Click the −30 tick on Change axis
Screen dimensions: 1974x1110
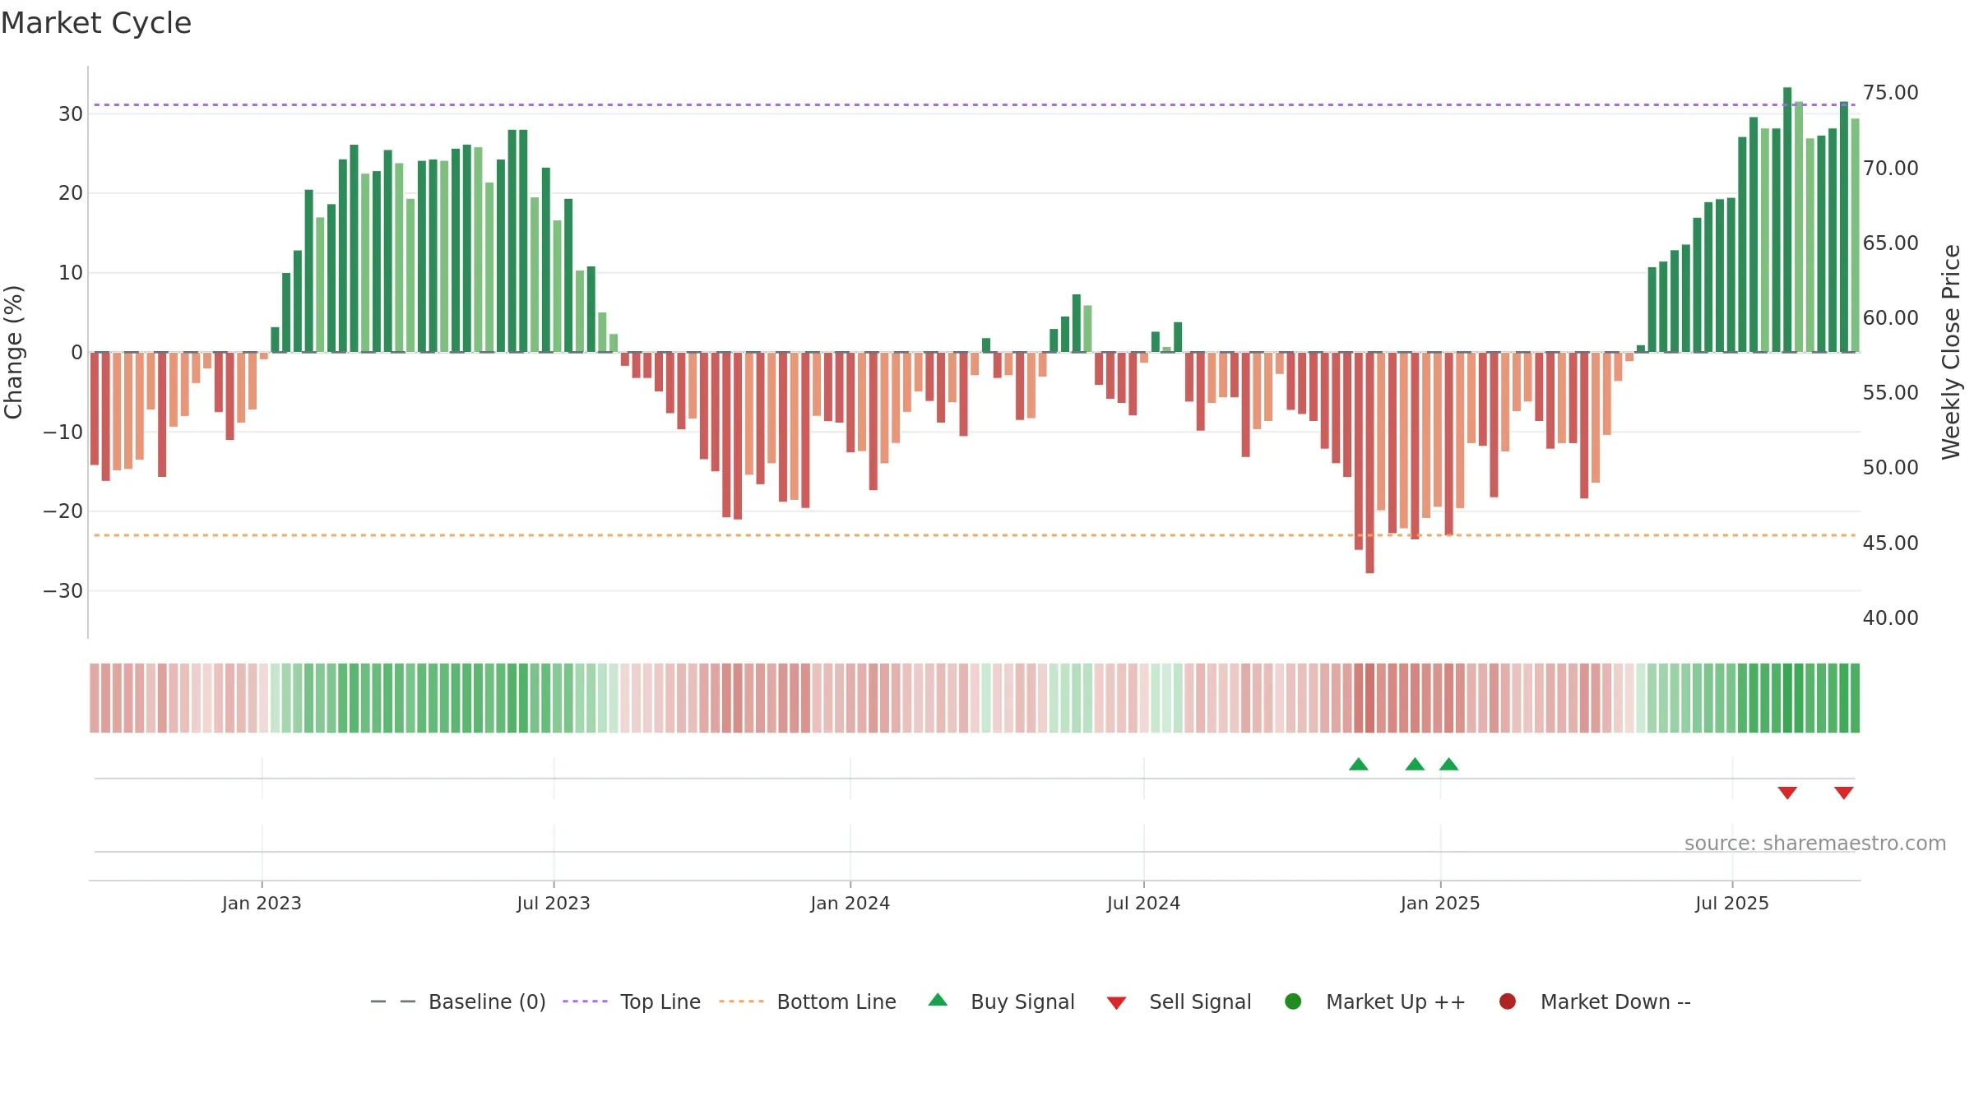click(63, 590)
